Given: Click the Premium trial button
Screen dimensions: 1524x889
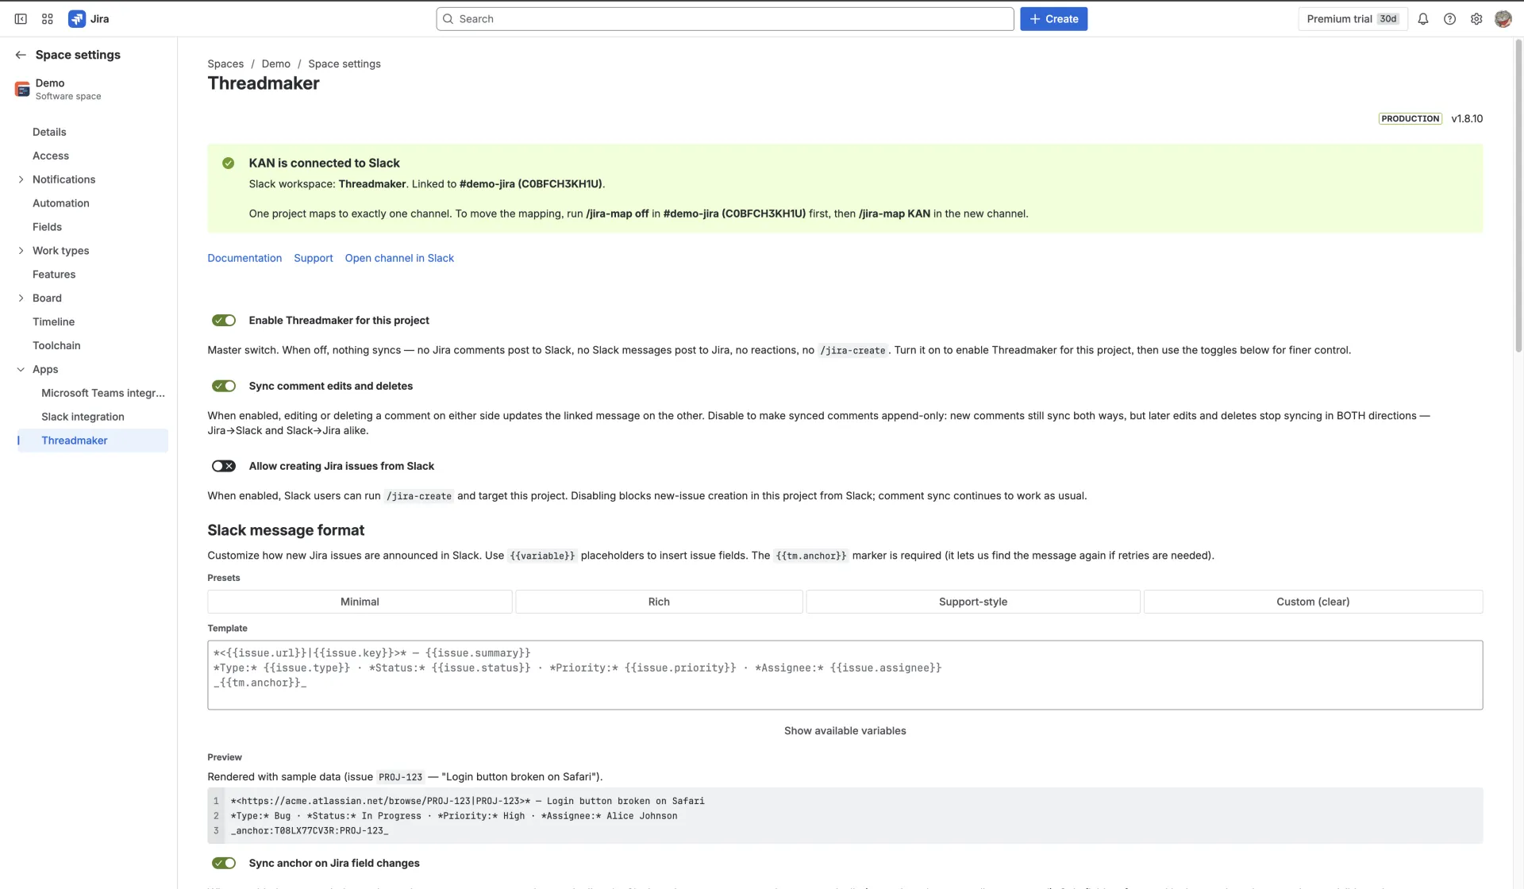Looking at the screenshot, I should click(x=1353, y=19).
